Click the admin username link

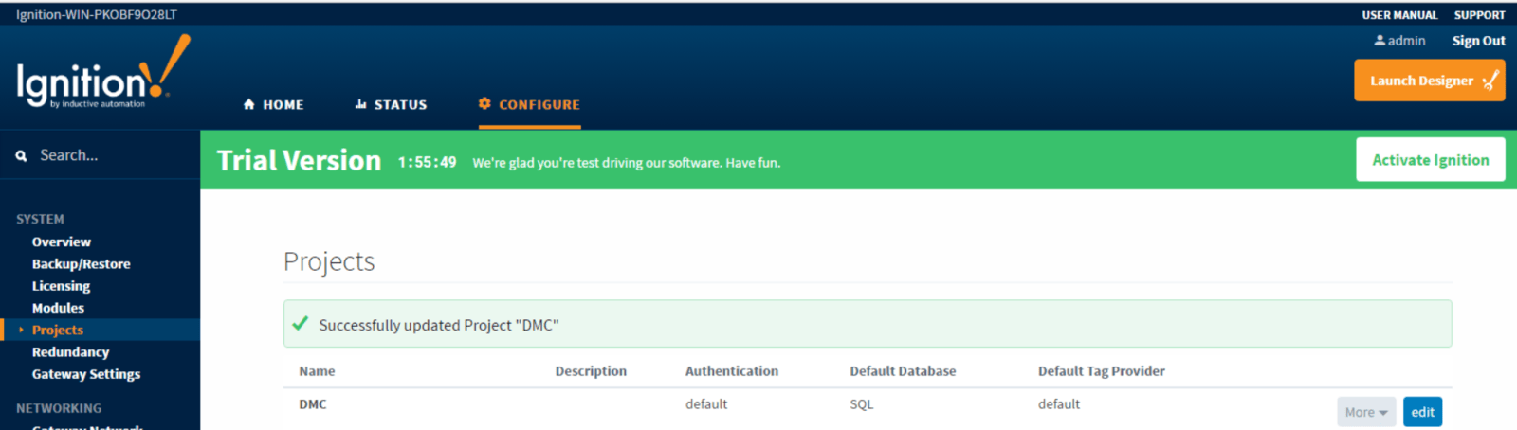pos(1406,41)
